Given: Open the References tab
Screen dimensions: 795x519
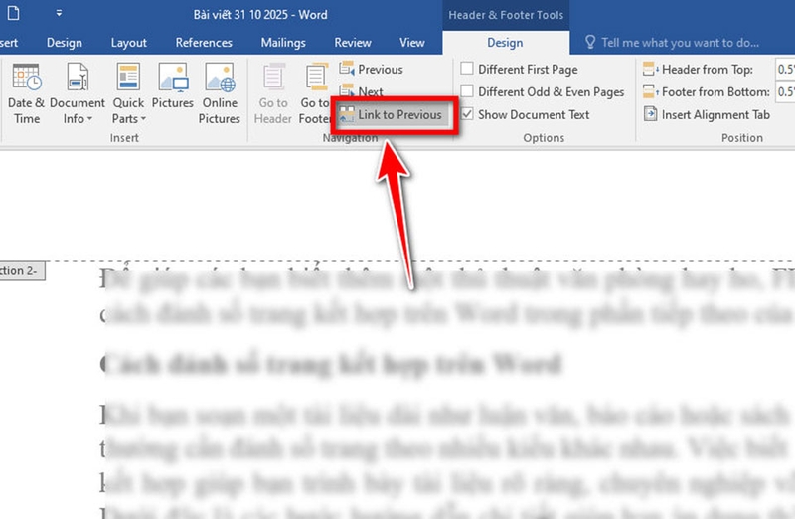Looking at the screenshot, I should (204, 43).
